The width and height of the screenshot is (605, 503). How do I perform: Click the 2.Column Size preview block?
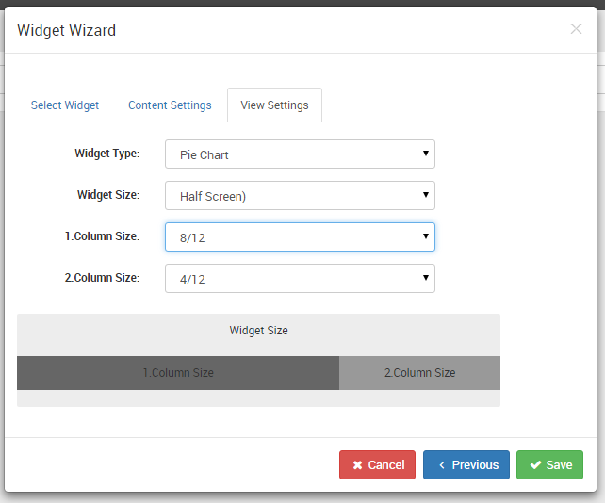click(x=419, y=373)
